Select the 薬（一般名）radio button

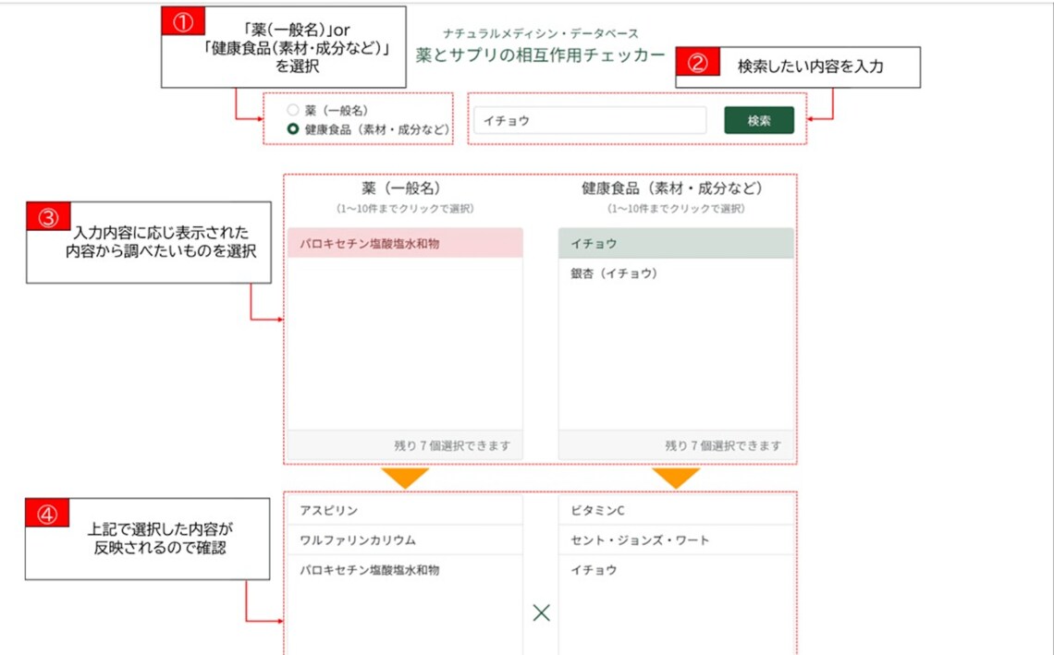point(292,110)
